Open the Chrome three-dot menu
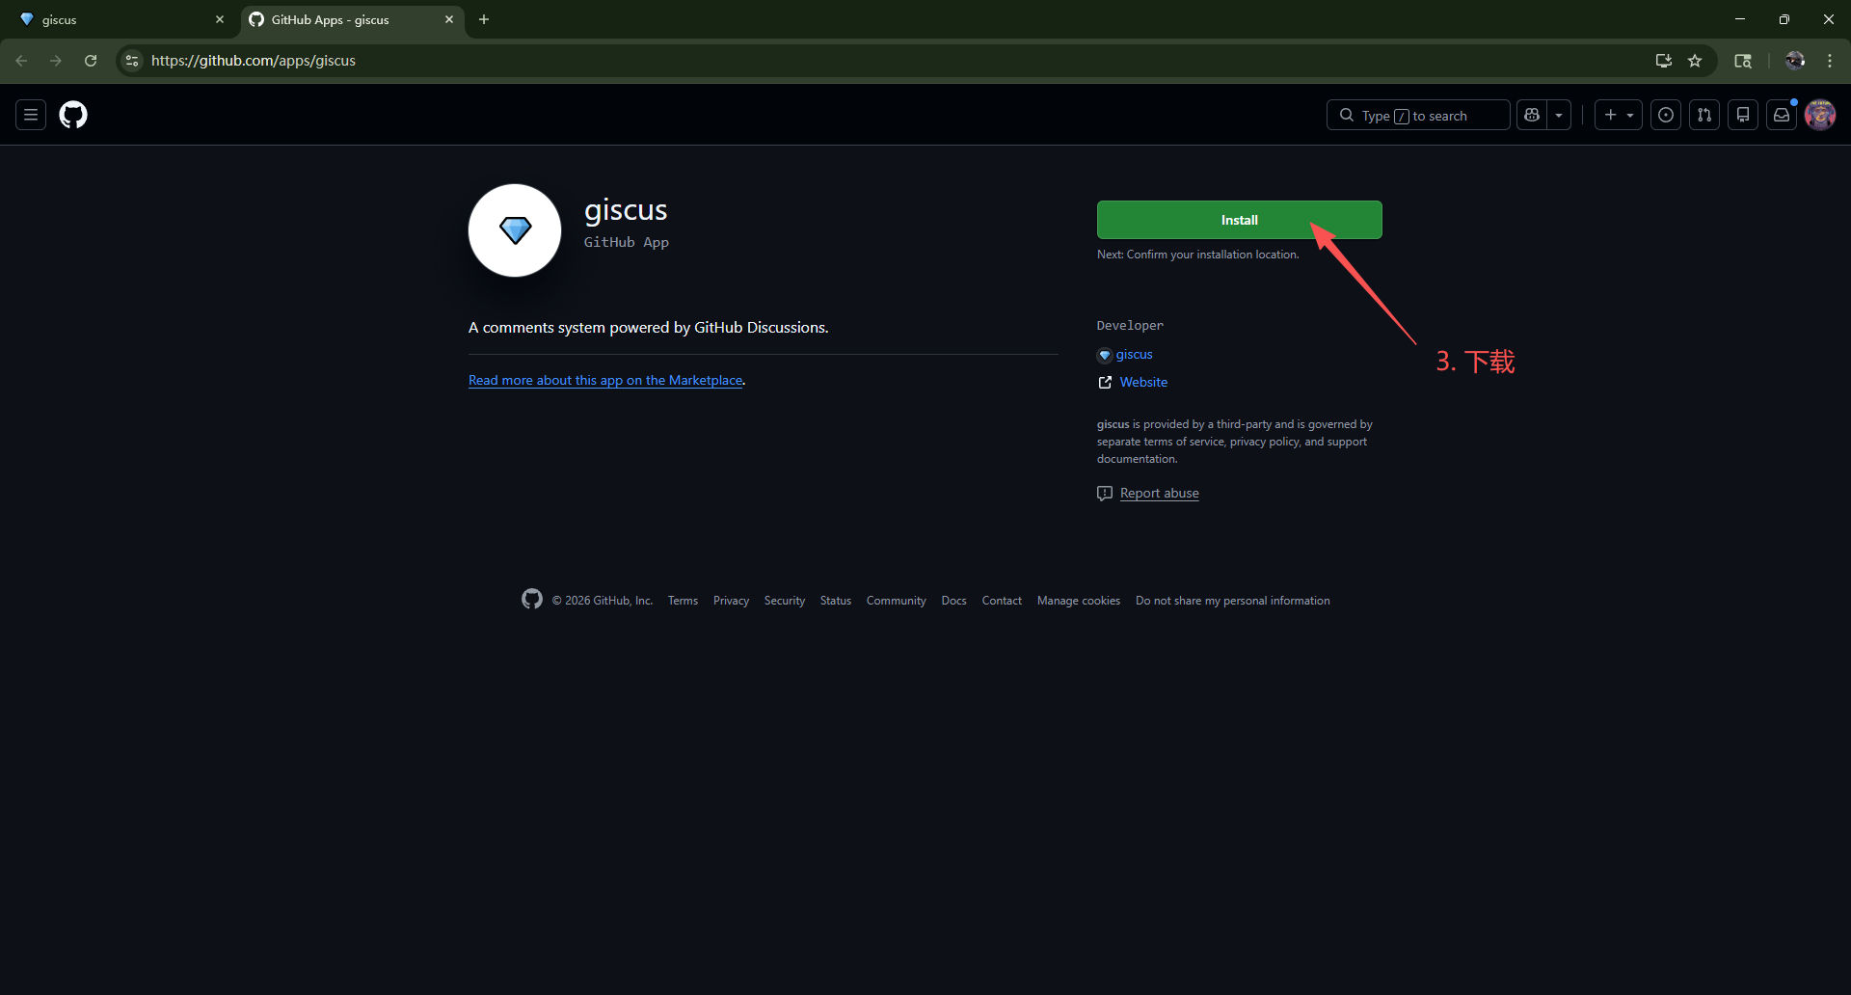1851x995 pixels. point(1829,61)
